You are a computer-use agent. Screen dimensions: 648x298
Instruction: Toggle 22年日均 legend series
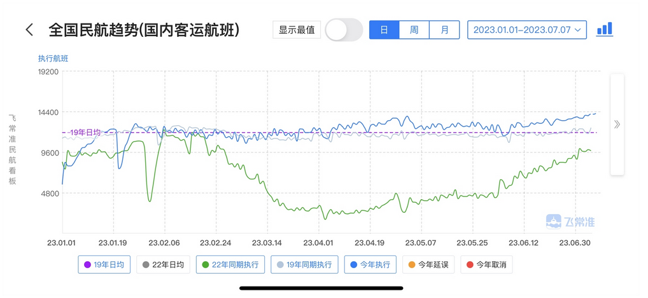(163, 264)
